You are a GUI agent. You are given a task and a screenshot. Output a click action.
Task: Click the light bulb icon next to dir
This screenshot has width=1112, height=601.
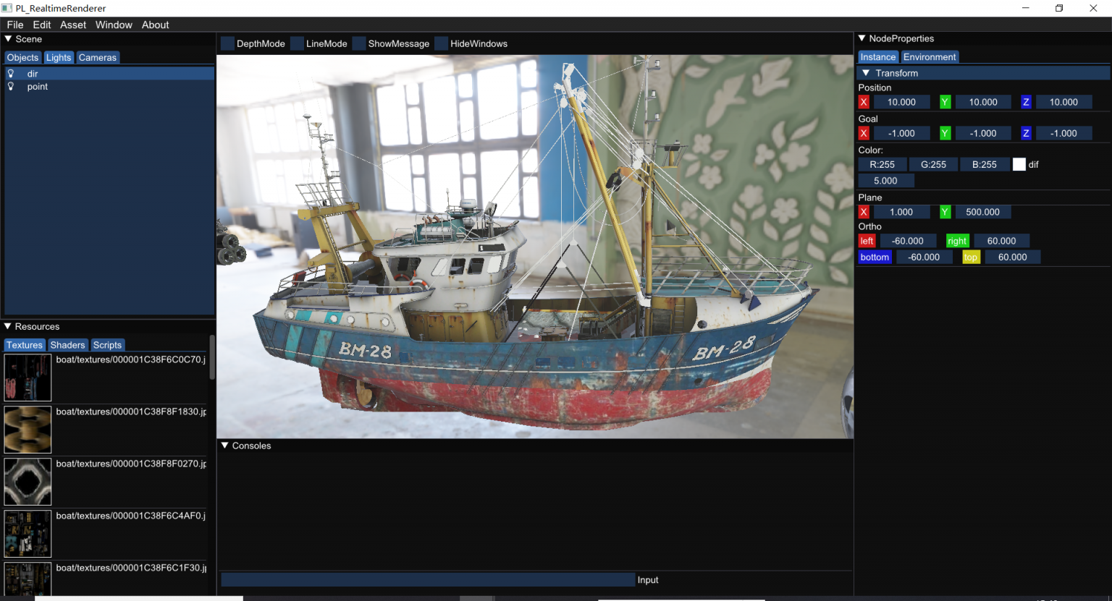click(11, 74)
